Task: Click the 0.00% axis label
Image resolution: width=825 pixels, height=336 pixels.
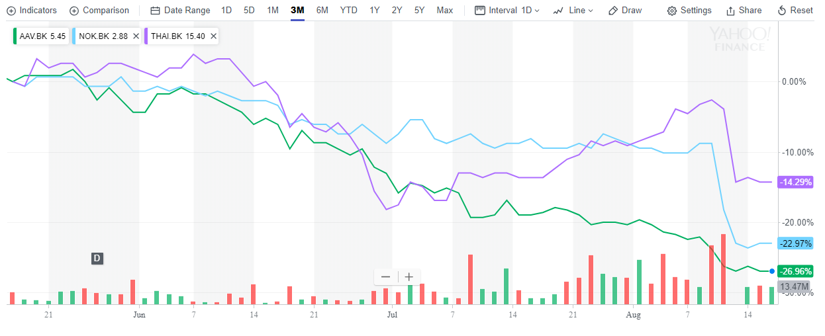Action: (794, 81)
